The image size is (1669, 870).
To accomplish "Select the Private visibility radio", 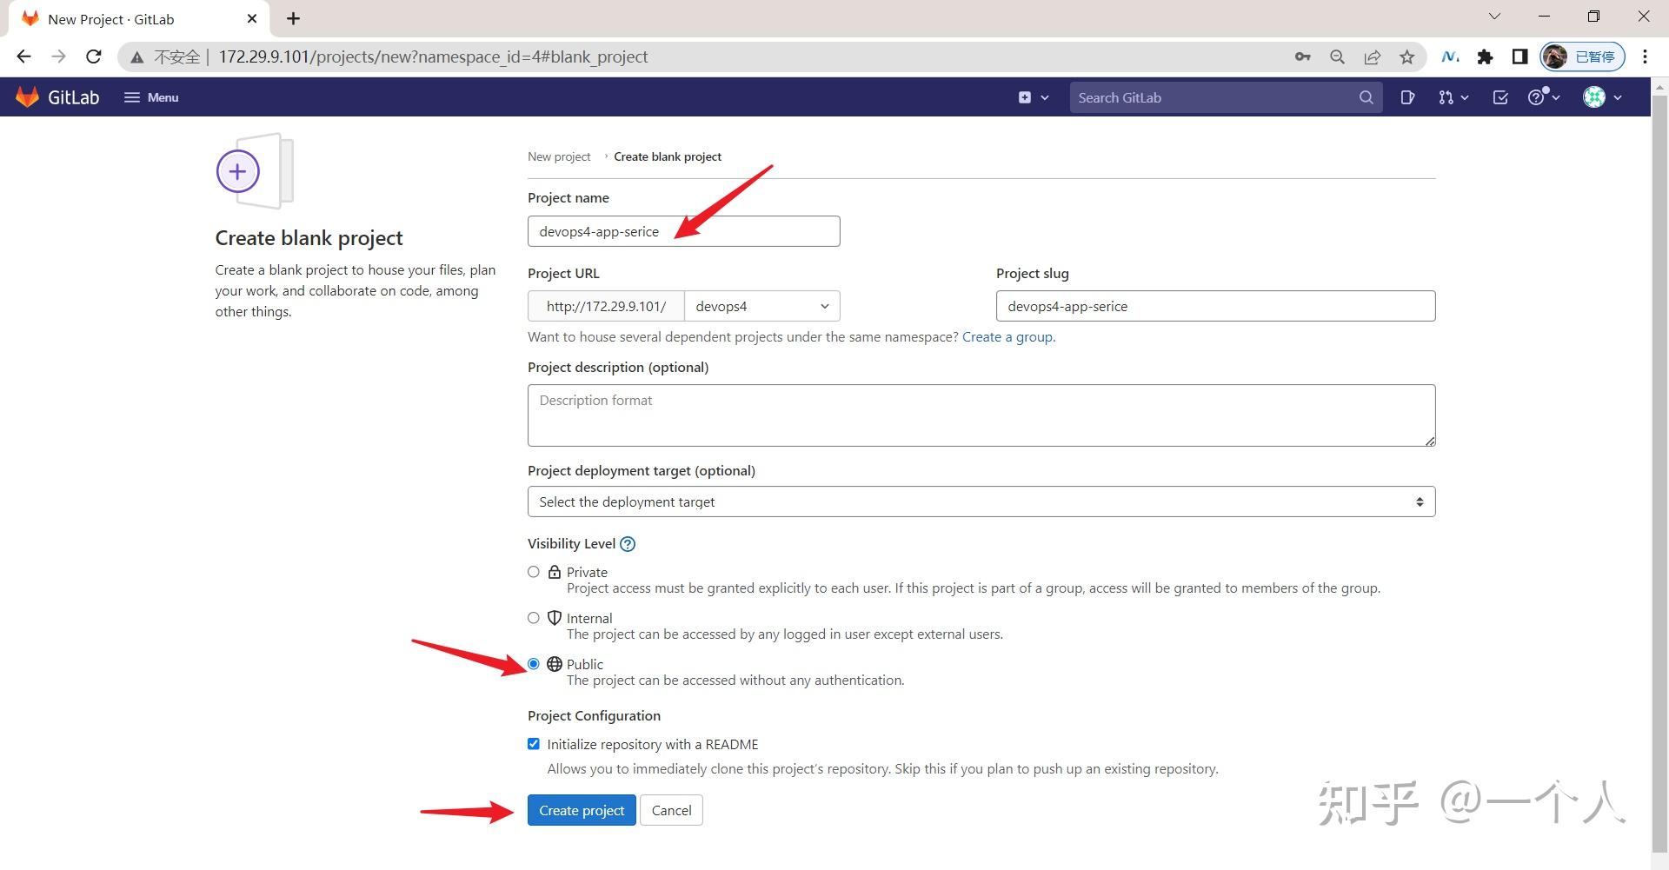I will pos(534,572).
